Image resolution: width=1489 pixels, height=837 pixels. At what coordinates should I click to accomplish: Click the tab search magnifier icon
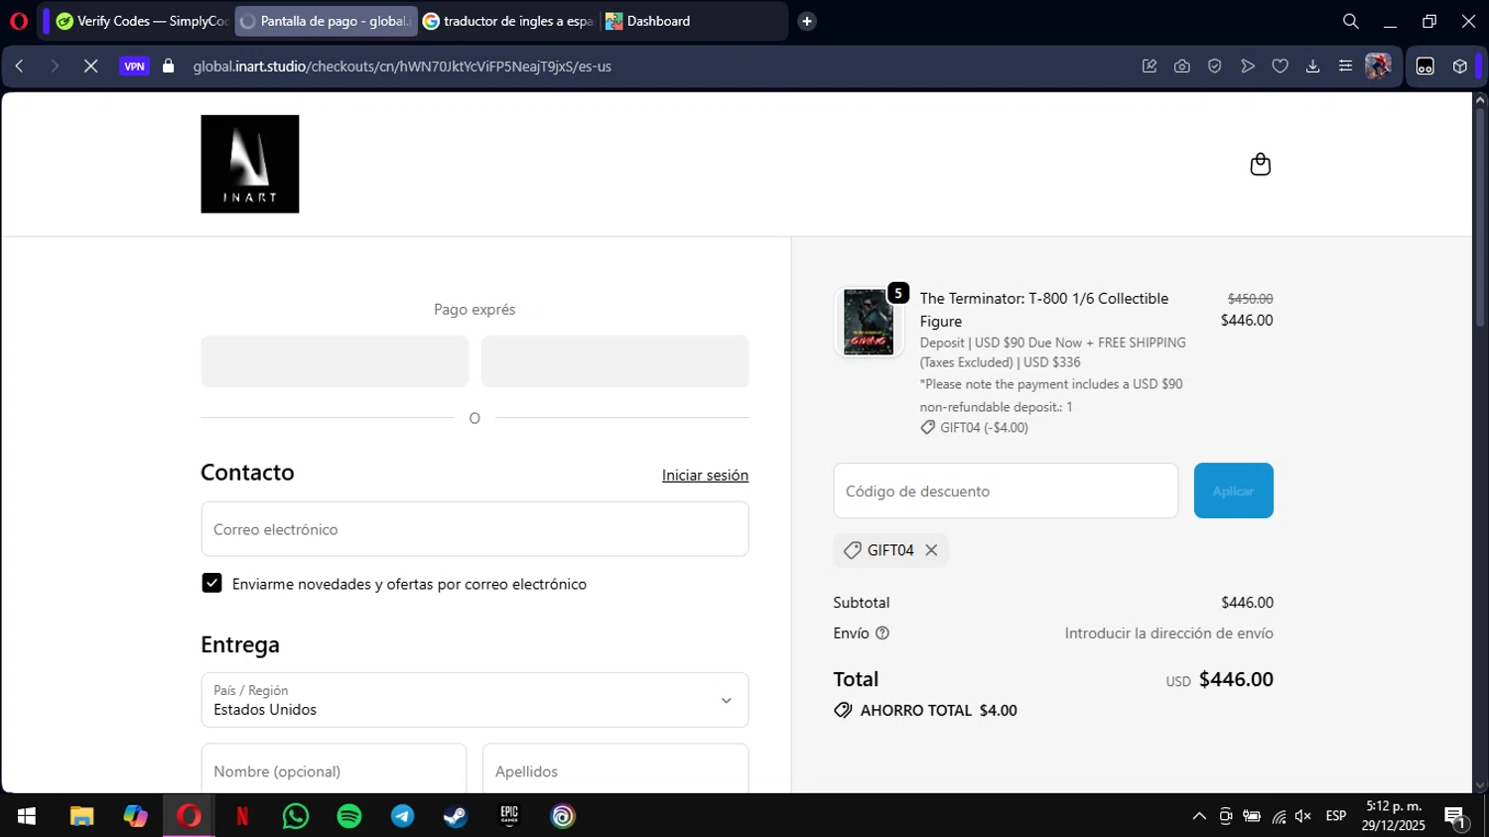click(1351, 21)
